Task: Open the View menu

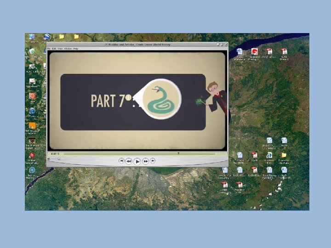Action: [x=60, y=49]
